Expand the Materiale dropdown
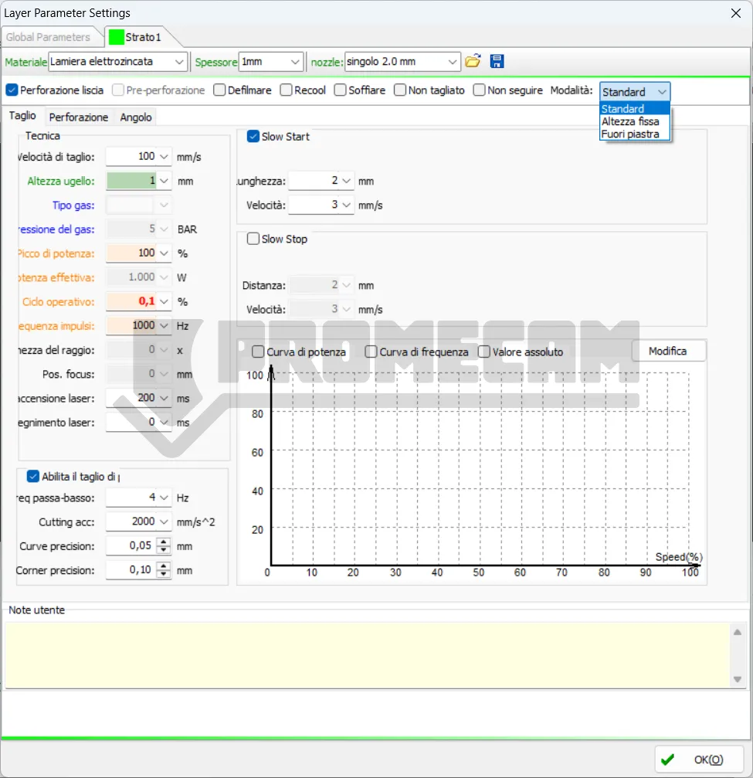753x778 pixels. click(179, 61)
